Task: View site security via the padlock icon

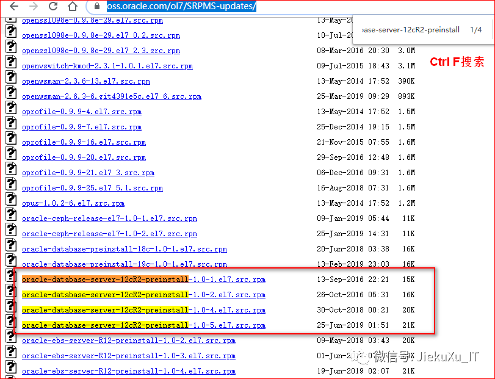Action: click(x=97, y=6)
